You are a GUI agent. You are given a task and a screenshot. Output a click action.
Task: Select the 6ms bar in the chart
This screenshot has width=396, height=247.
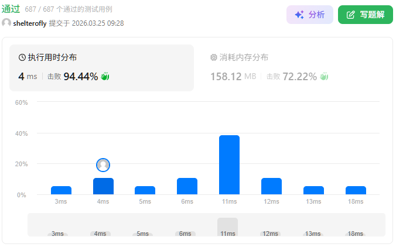pyautogui.click(x=187, y=186)
